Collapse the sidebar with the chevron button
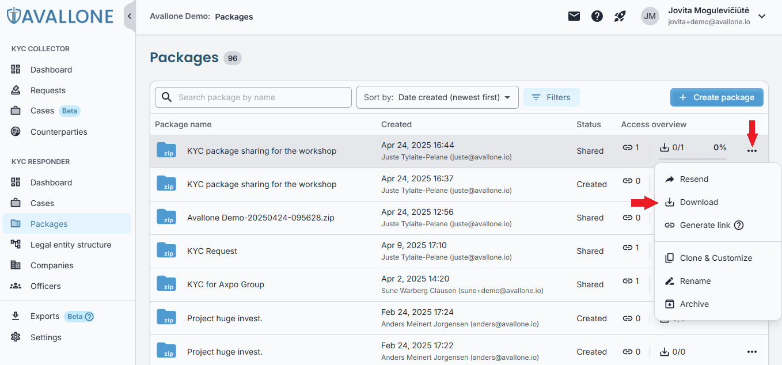This screenshot has height=365, width=782. [130, 16]
